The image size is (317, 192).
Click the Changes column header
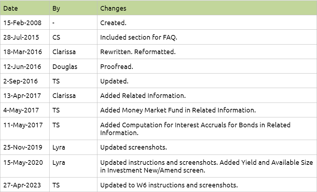tap(207, 8)
